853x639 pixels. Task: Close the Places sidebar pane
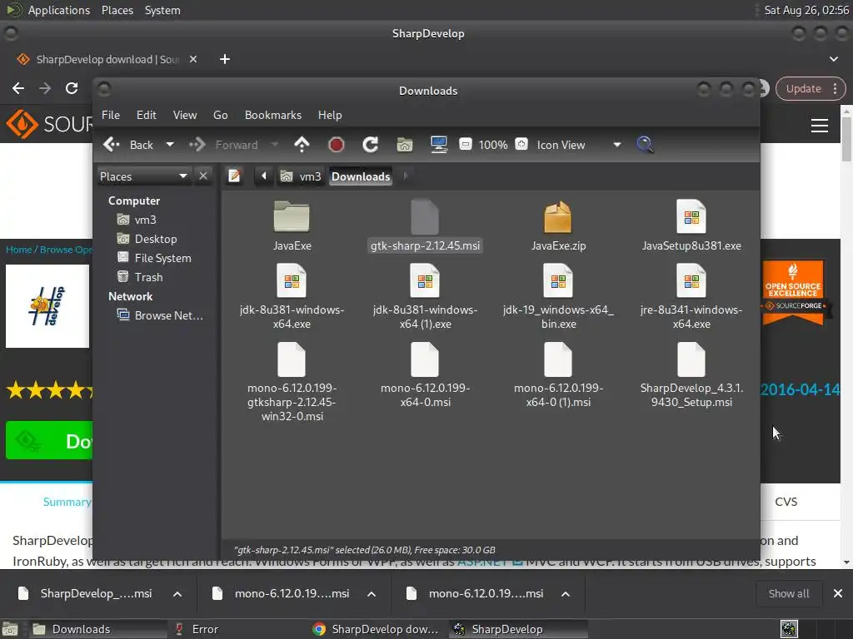point(203,176)
